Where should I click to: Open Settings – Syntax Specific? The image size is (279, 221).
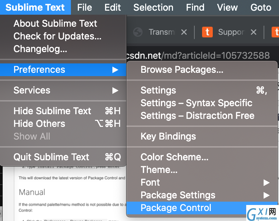202,103
